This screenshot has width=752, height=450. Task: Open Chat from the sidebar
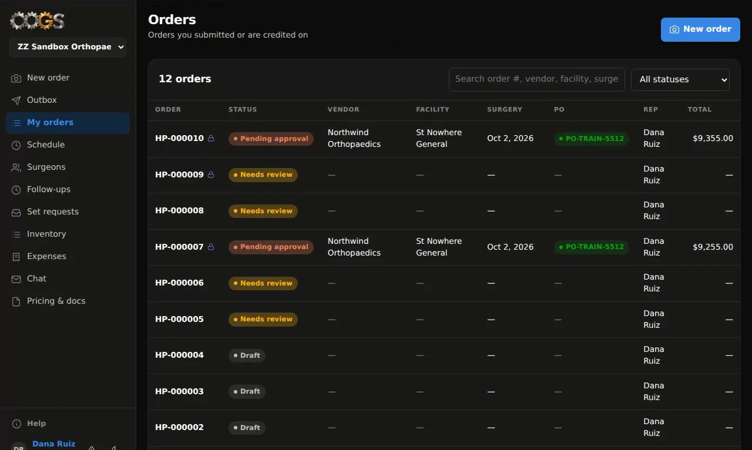[x=68, y=278]
